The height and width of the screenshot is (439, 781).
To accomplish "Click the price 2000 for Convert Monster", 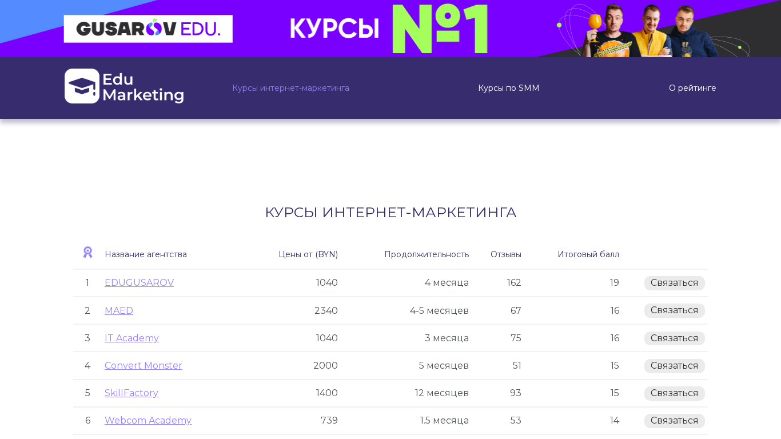I will click(x=325, y=366).
